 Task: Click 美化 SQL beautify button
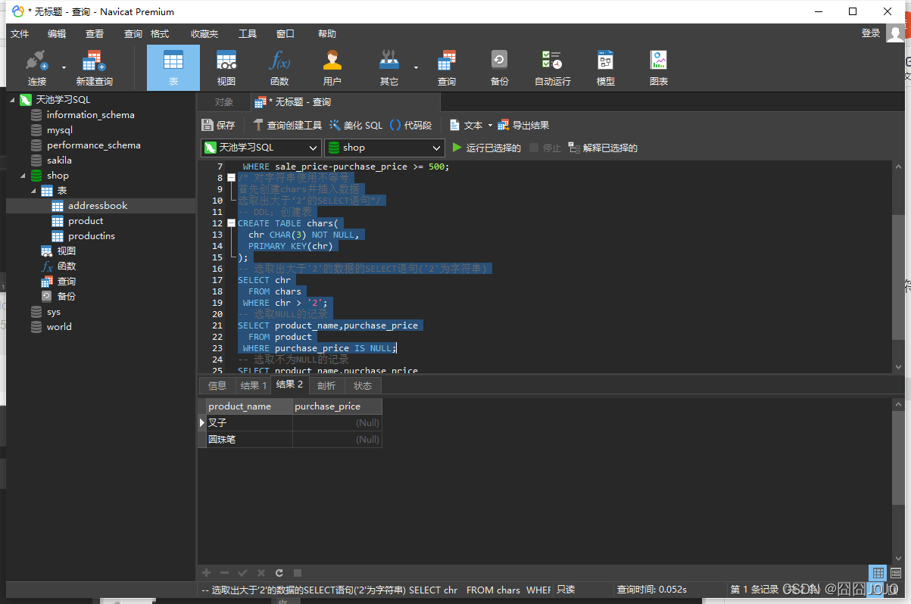(x=356, y=126)
